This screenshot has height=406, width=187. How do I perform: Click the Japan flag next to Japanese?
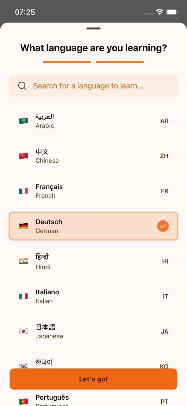[23, 331]
